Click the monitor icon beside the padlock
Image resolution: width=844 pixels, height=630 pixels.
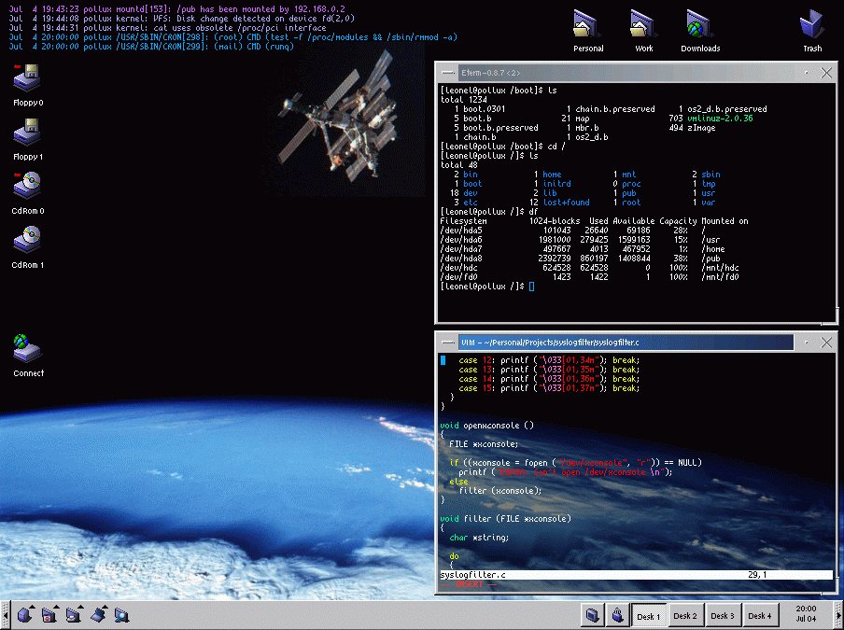(592, 615)
